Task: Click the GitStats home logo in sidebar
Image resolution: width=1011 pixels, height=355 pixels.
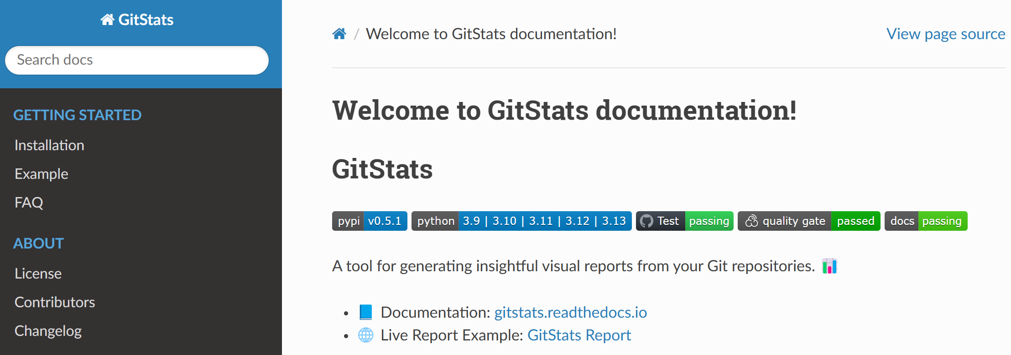Action: [137, 20]
